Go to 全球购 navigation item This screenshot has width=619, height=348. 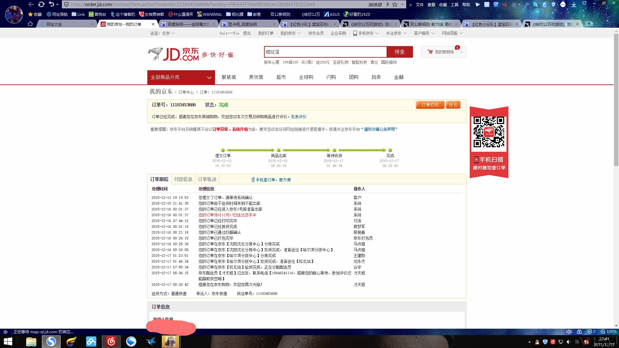[x=306, y=77]
